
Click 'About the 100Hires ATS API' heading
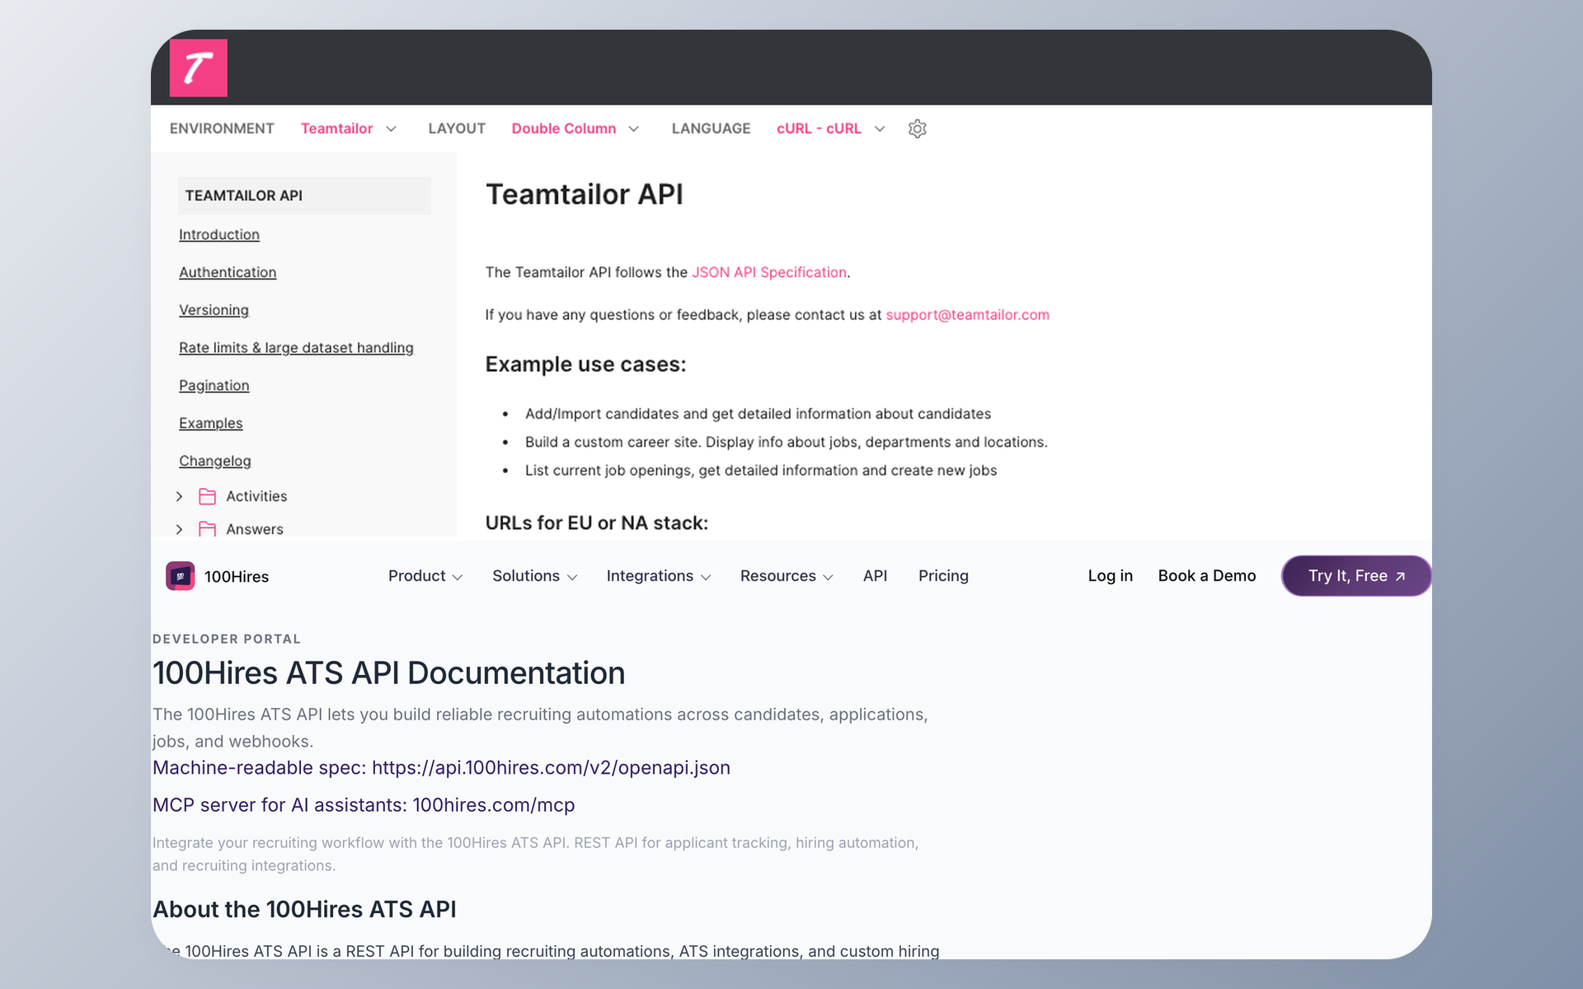click(304, 910)
